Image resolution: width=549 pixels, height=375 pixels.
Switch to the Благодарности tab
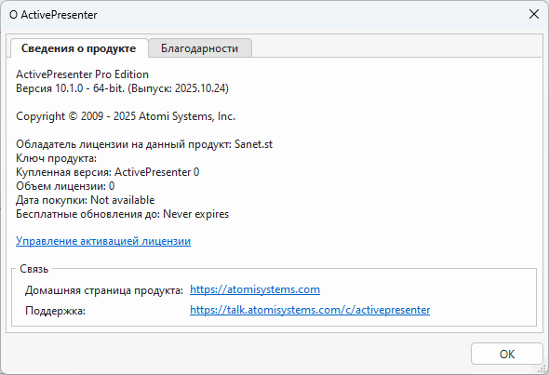199,48
